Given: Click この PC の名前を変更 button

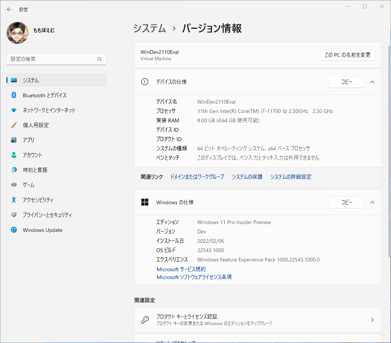Looking at the screenshot, I should click(x=348, y=55).
